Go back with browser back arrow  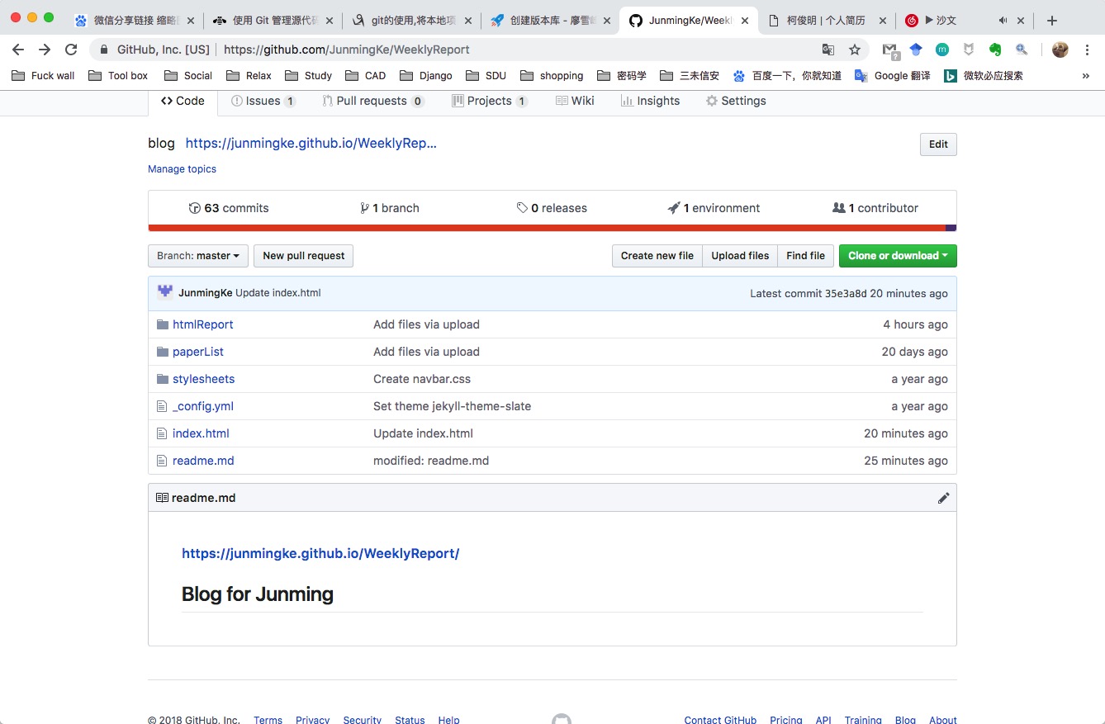[18, 50]
